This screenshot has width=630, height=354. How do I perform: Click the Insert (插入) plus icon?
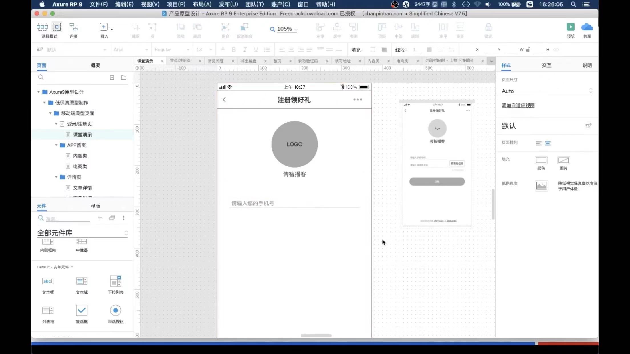[104, 27]
